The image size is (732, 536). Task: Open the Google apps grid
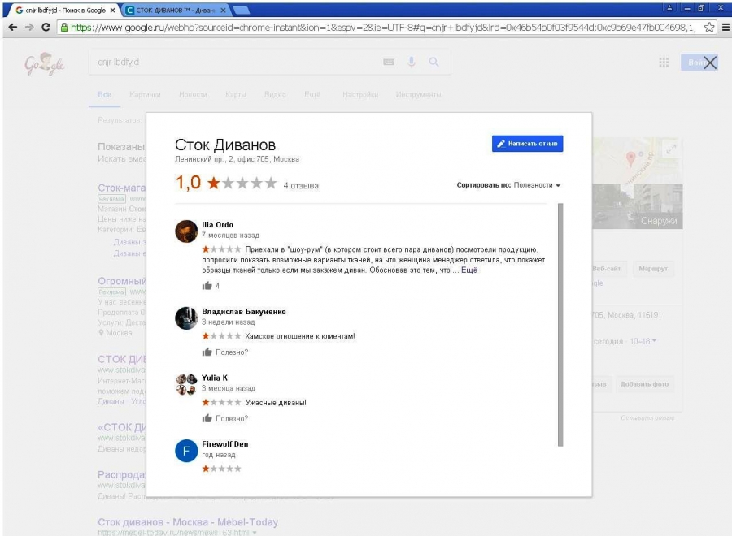point(664,63)
